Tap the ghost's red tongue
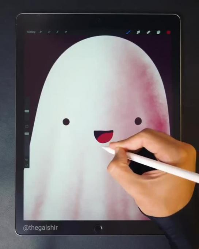Viewport: 199px width, 249px height. pos(105,138)
